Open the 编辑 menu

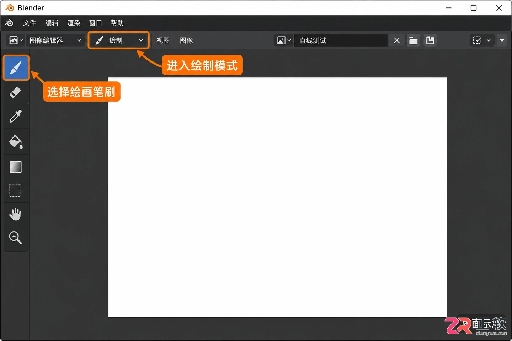click(x=52, y=23)
